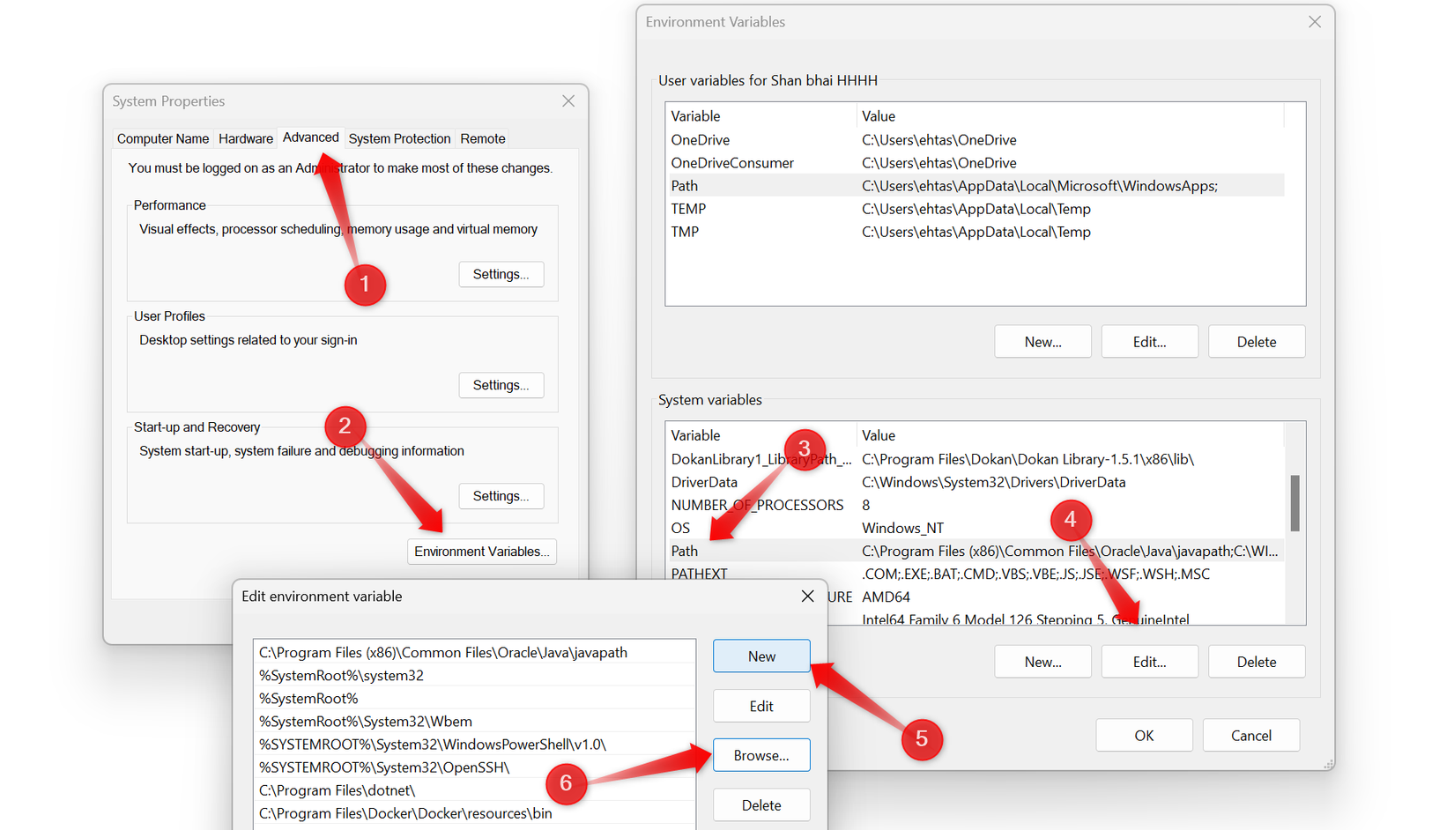Browse for a folder to add
Screen dimensions: 1454x830
(x=760, y=755)
